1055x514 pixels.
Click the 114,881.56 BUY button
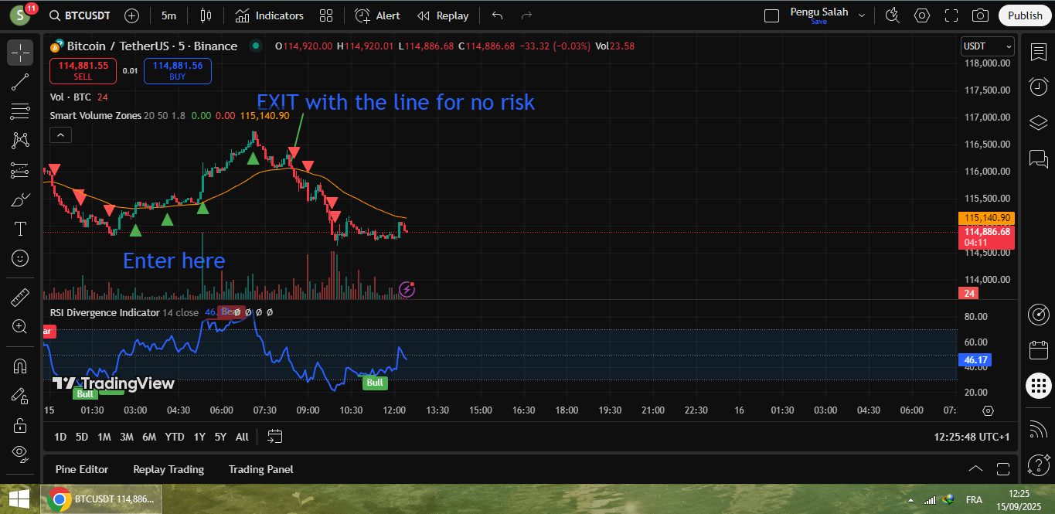[x=178, y=71]
